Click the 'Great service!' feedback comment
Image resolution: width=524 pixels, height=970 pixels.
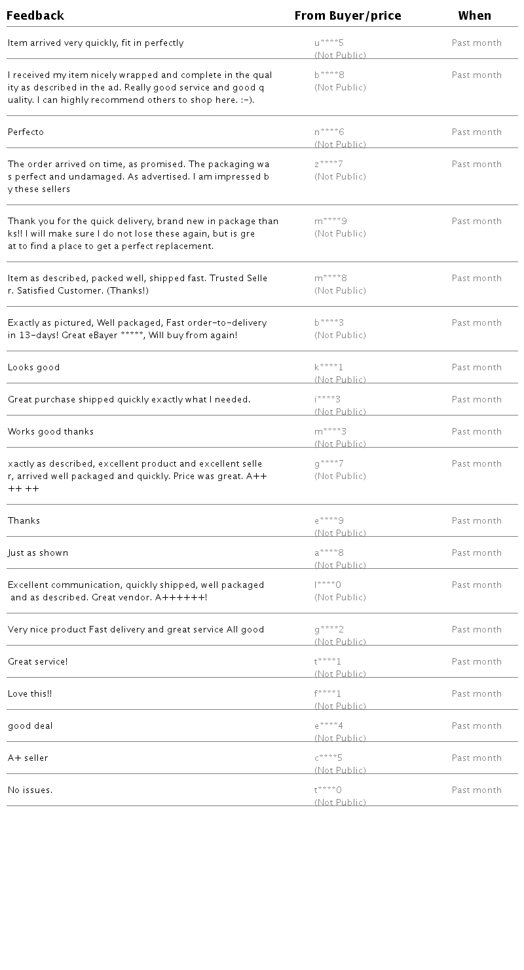[37, 662]
